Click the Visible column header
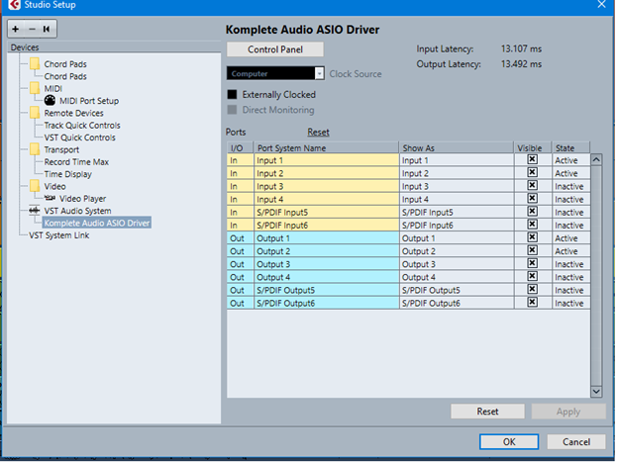Screen dimensions: 617x462 coord(533,147)
